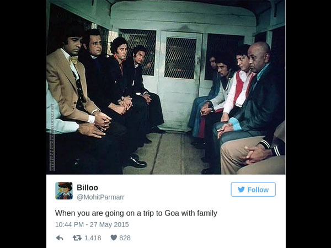Follow the Billoo account
Screen dimensions: 331x248
click(x=253, y=190)
